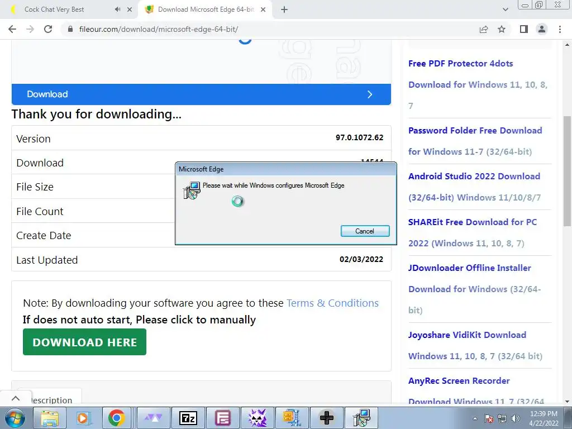This screenshot has height=429, width=572.
Task: Open the black cross taskbar app
Action: (x=327, y=418)
